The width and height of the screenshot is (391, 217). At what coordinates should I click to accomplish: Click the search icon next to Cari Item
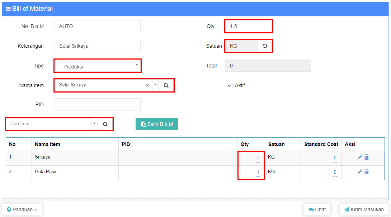click(105, 124)
